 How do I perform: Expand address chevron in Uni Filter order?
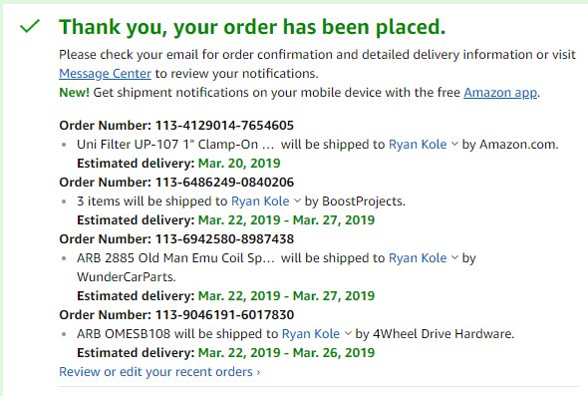[x=454, y=144]
